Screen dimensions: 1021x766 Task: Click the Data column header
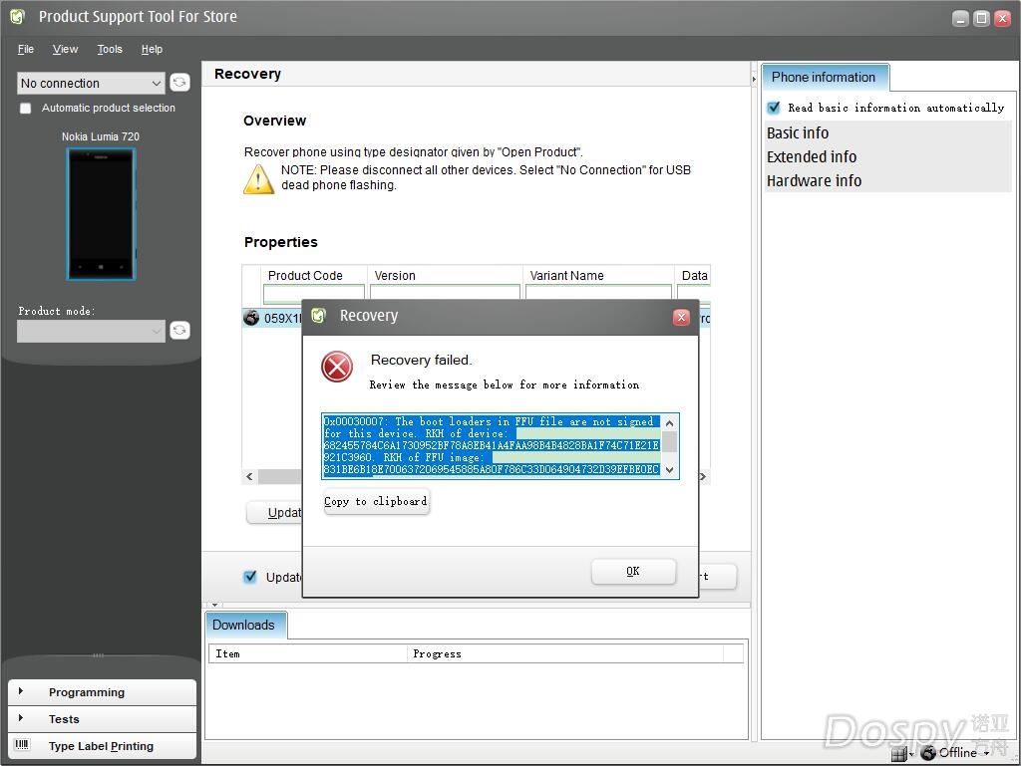tap(693, 275)
